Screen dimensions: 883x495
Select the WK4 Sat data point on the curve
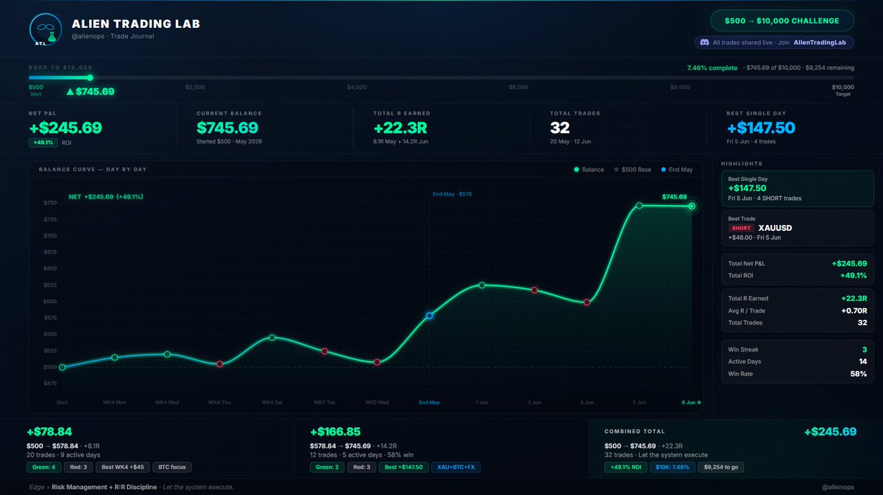[x=272, y=338]
